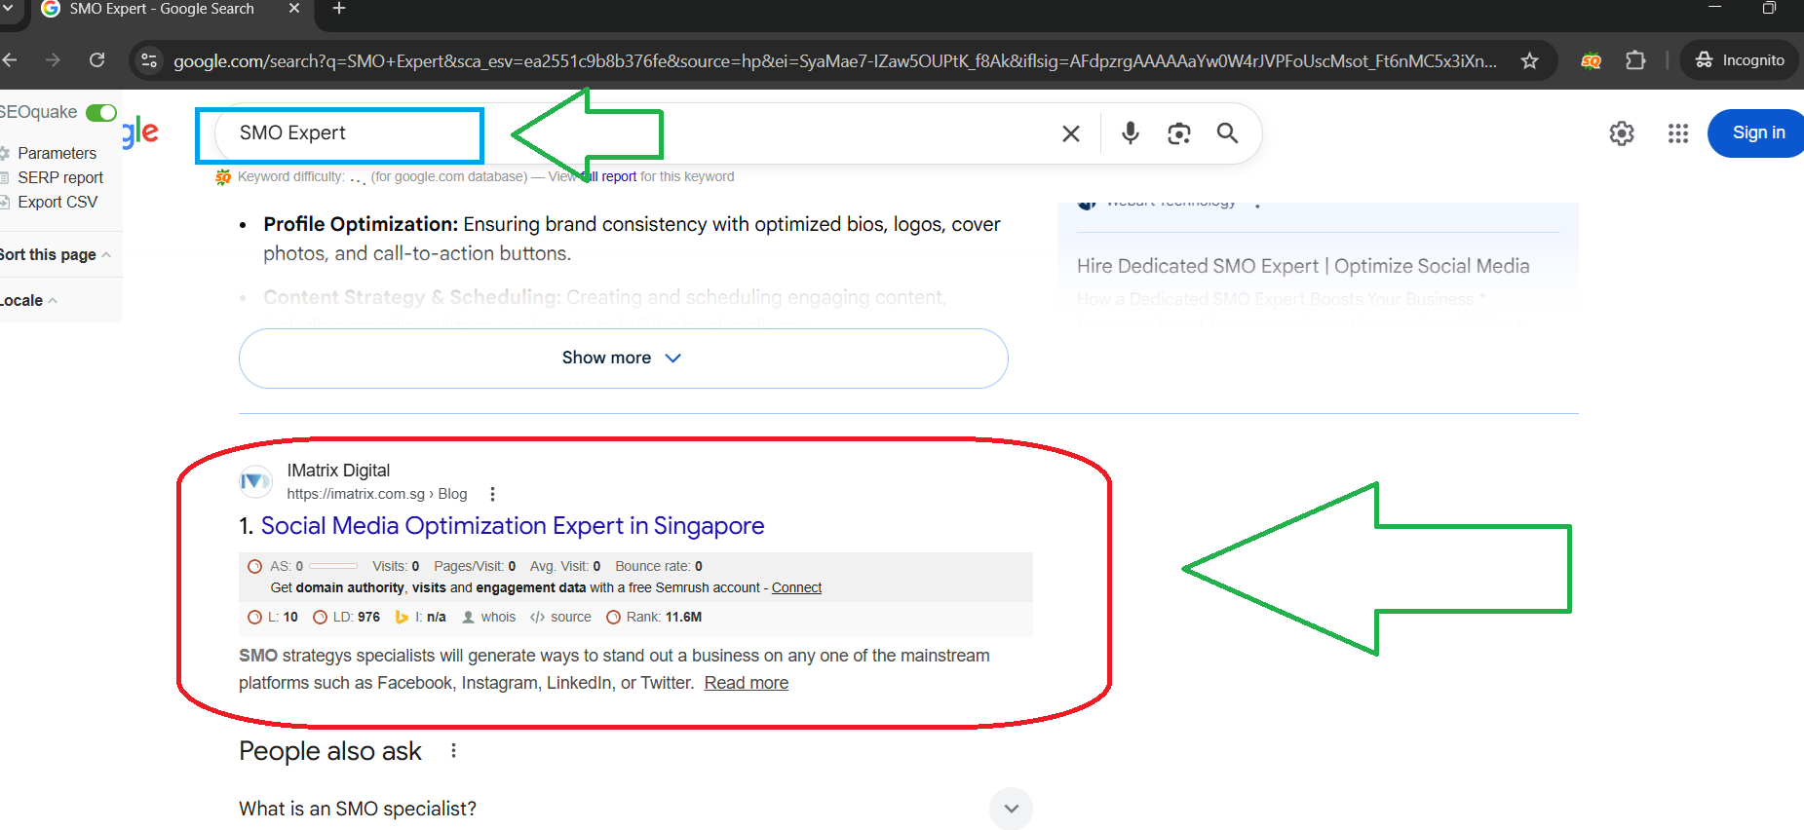The image size is (1804, 830).
Task: Open the browser Extensions puzzle icon
Action: (x=1635, y=60)
